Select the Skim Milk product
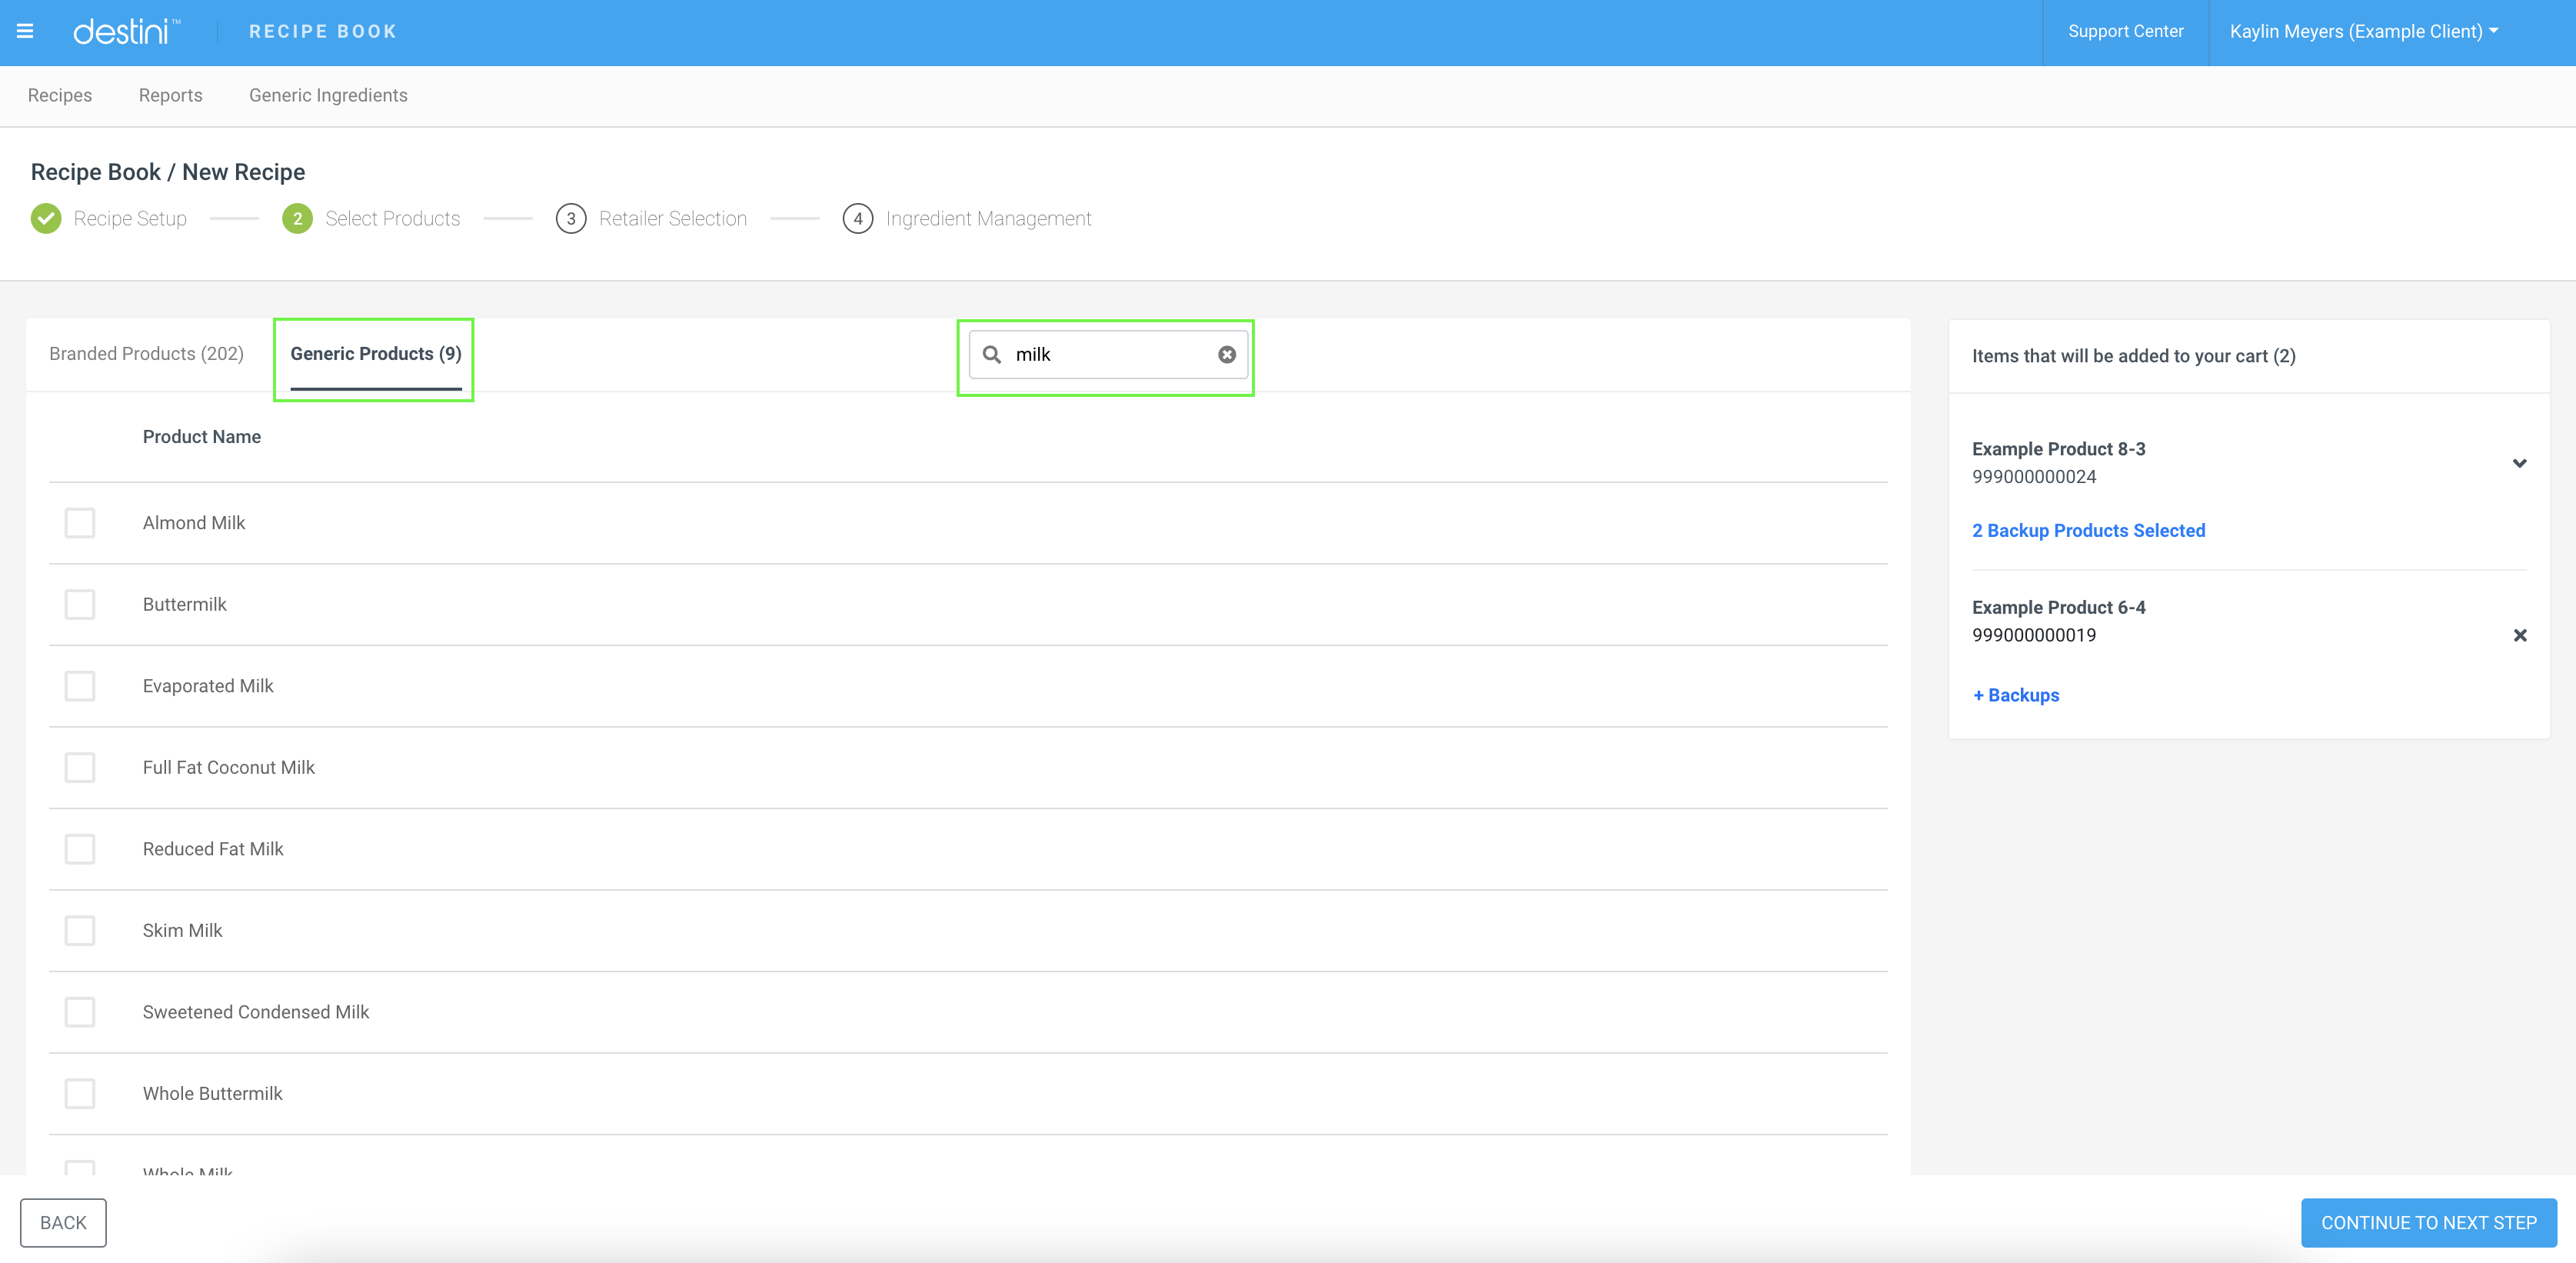The image size is (2576, 1263). point(79,930)
